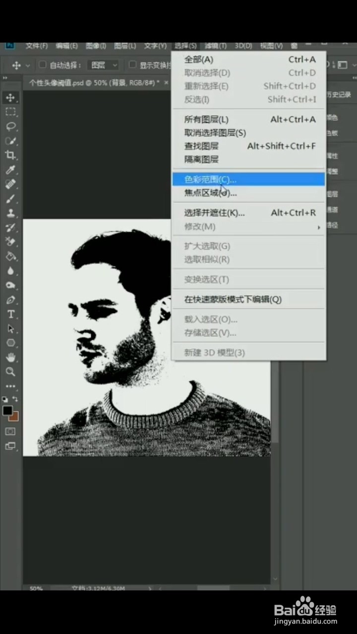Select the Pen tool
Screen dimensions: 357x634
(10, 300)
